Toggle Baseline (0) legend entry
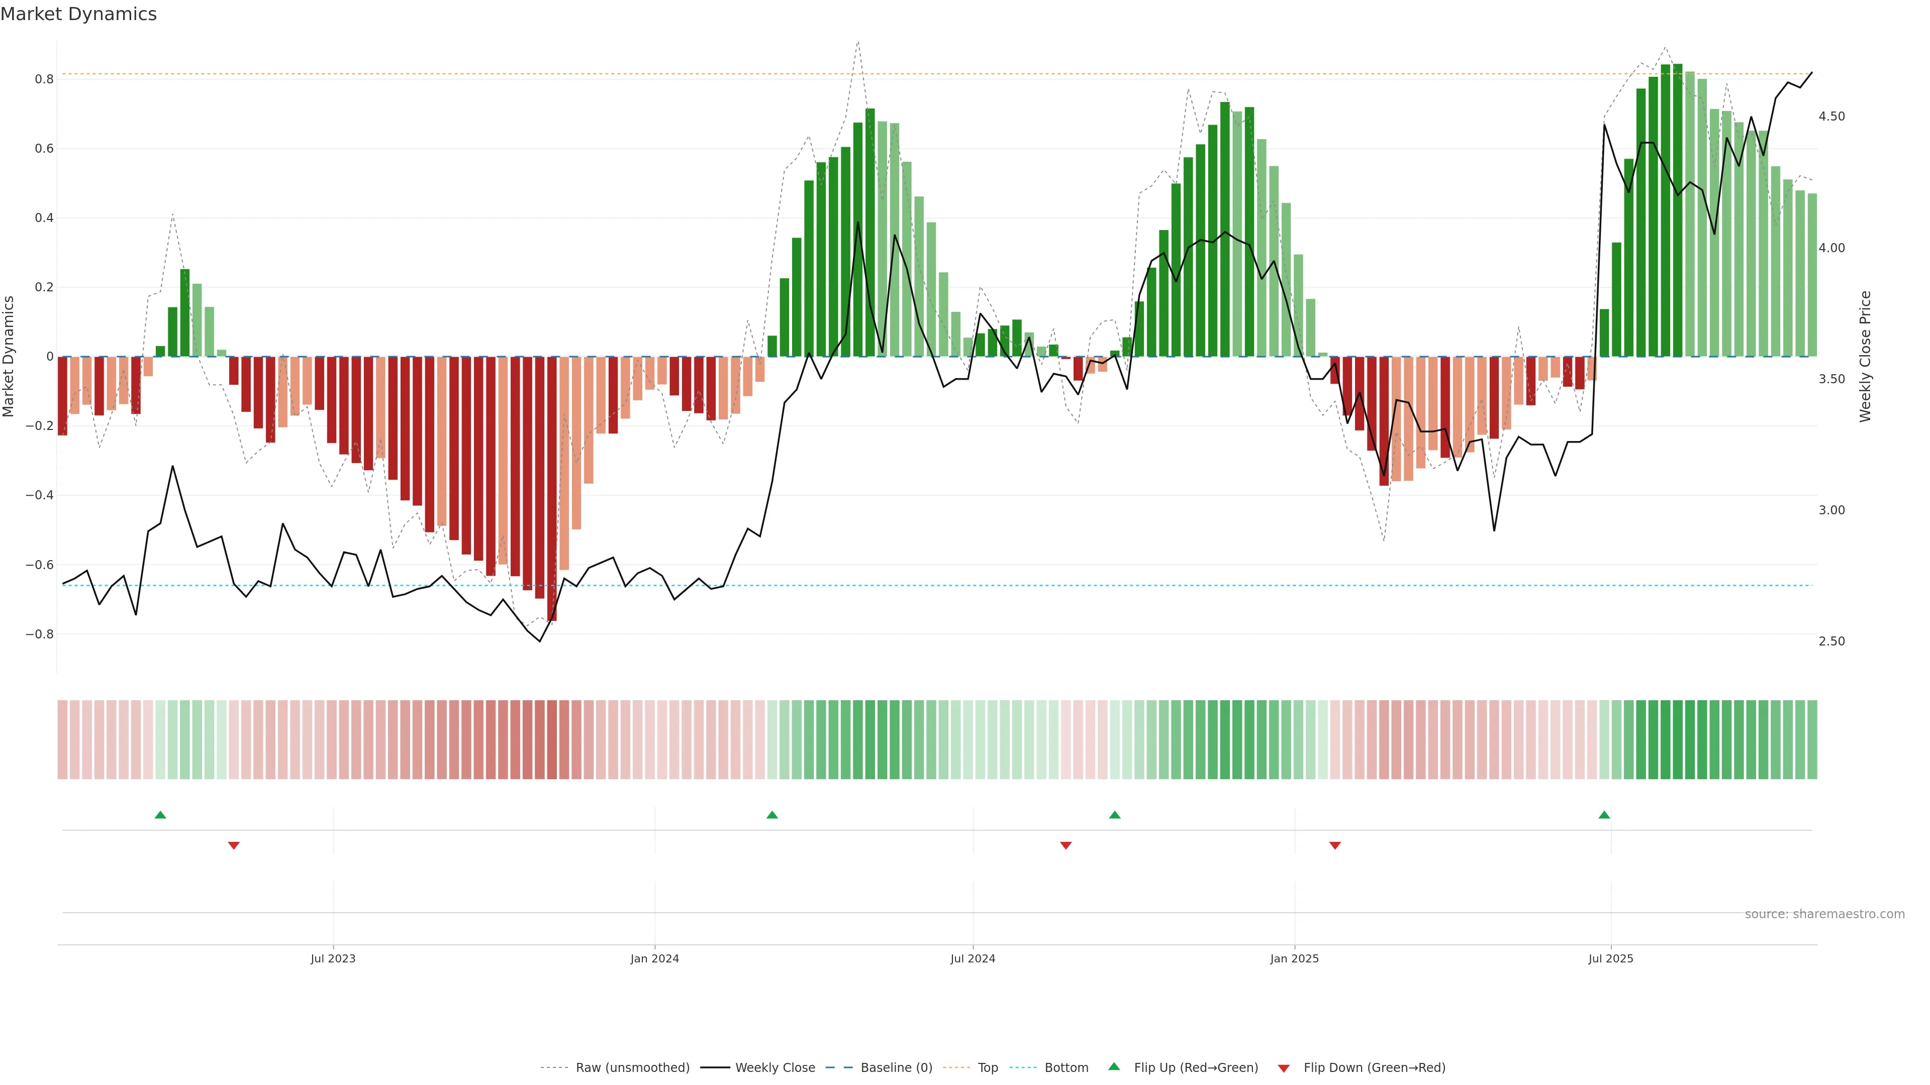 (x=896, y=1068)
